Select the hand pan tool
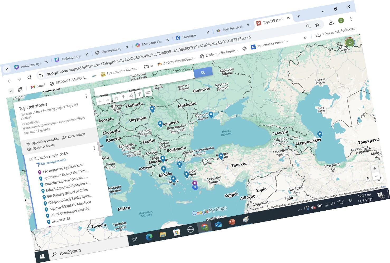 point(116,98)
